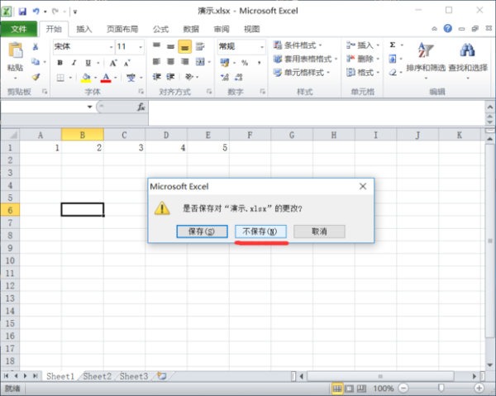Close the Microsoft Excel dialog with X
The image size is (496, 396).
click(x=363, y=186)
